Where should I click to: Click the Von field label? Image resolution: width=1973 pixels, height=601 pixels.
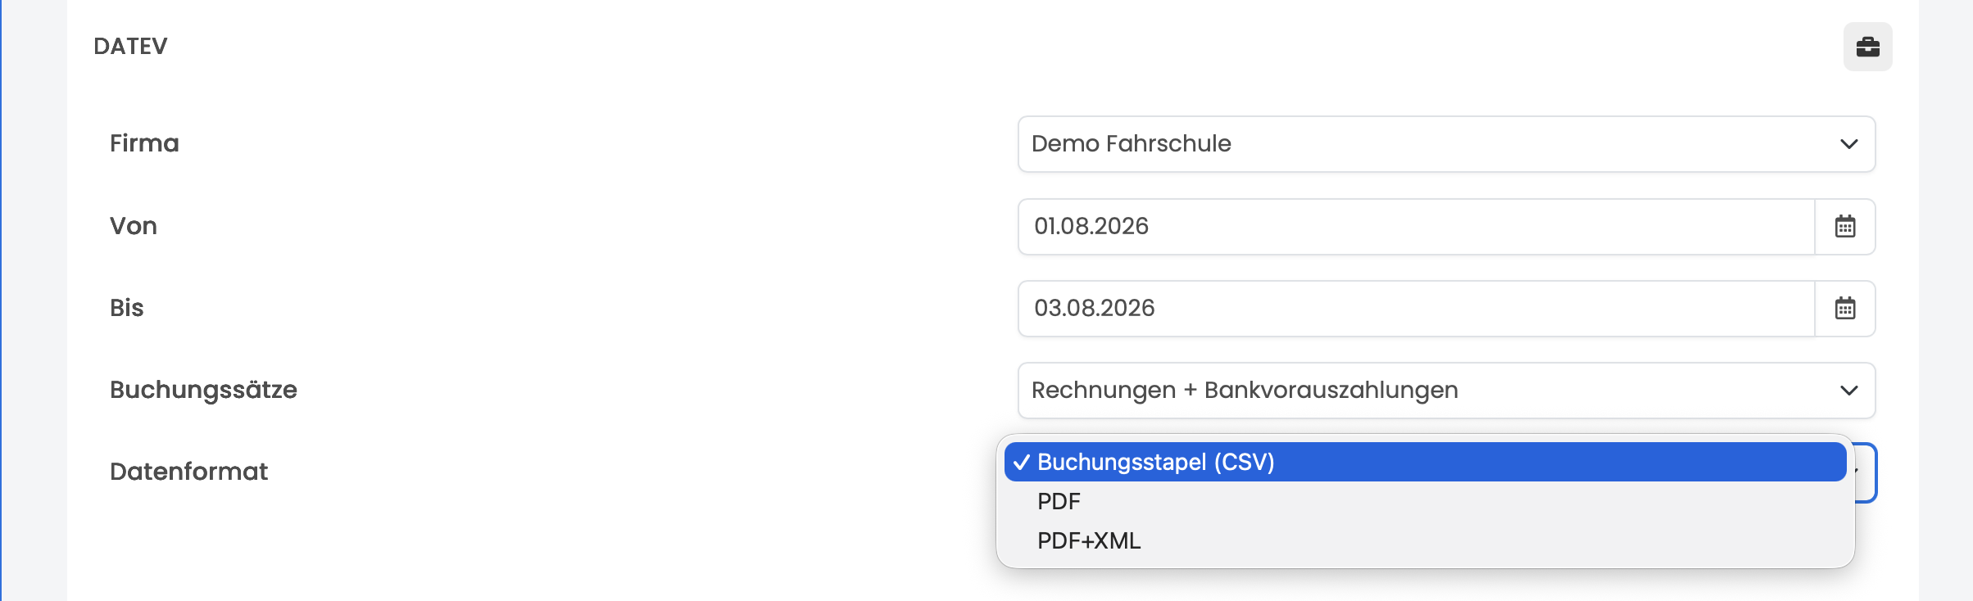(x=134, y=226)
